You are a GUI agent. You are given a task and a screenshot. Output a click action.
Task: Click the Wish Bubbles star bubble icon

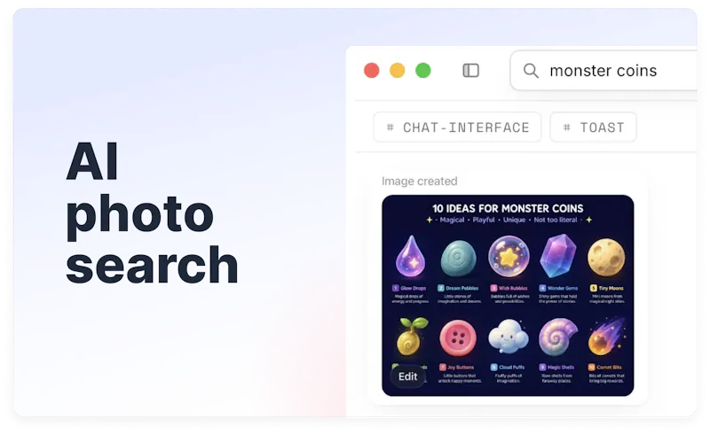[509, 256]
